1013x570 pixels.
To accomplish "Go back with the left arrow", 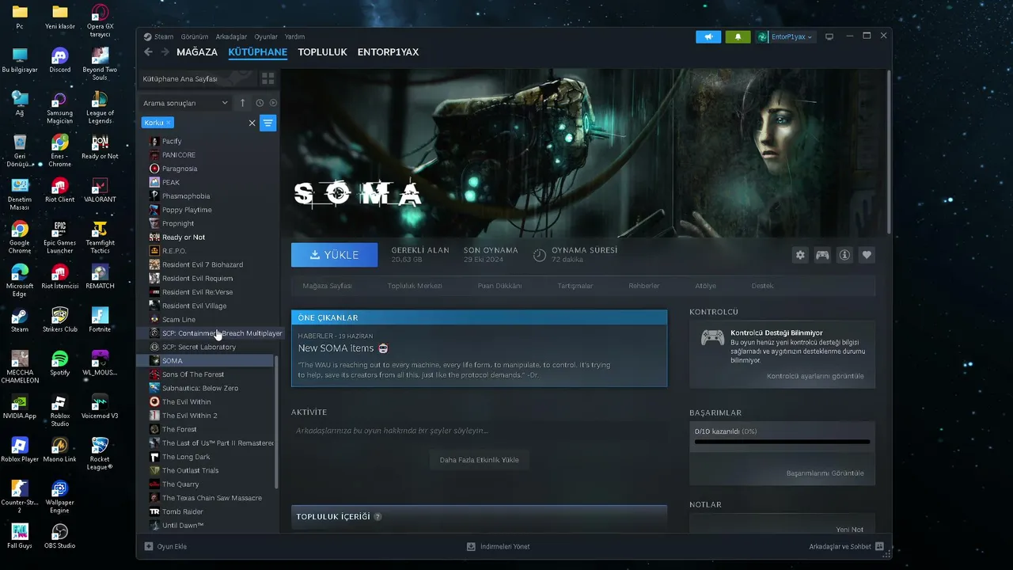I will (x=148, y=52).
